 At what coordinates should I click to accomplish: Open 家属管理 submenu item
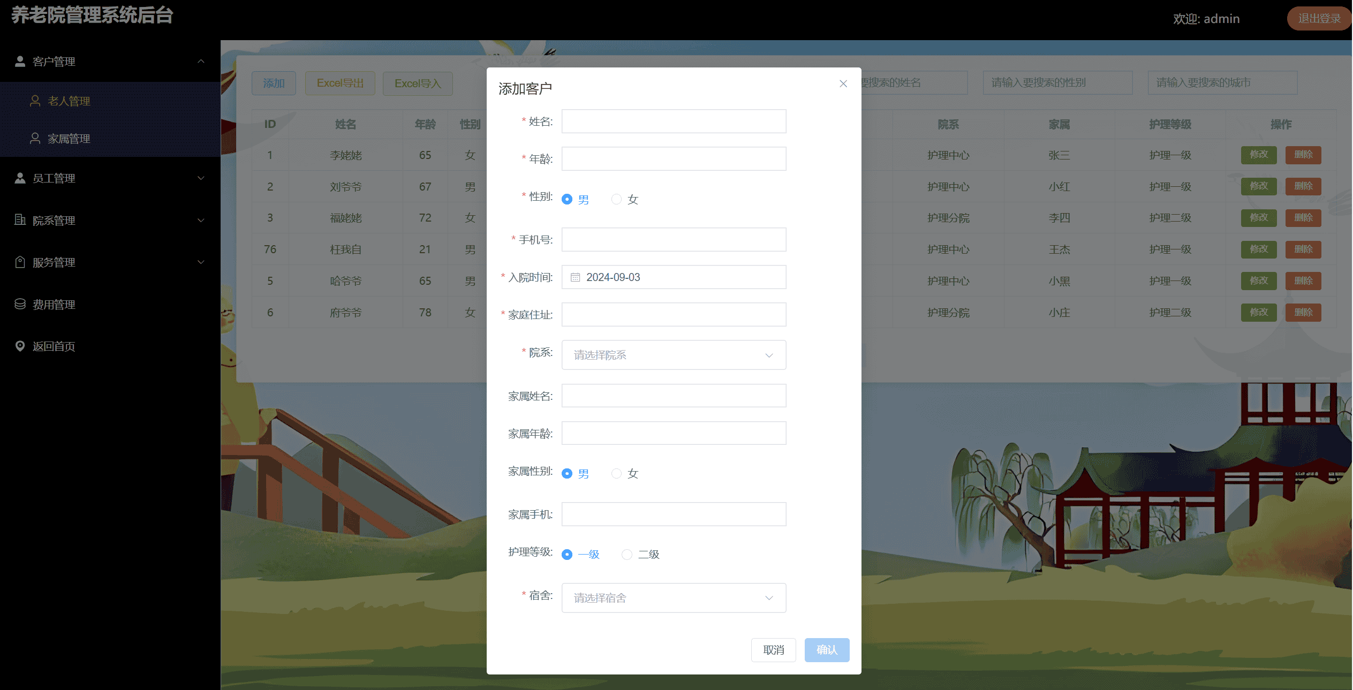[69, 139]
